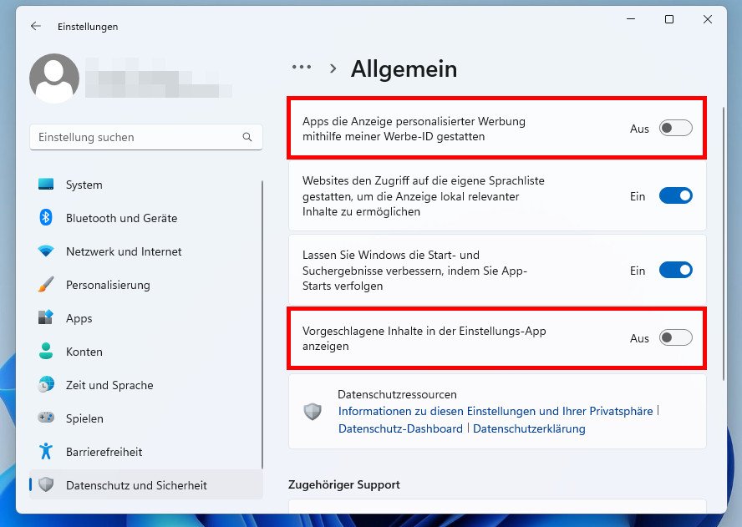This screenshot has height=527, width=742.
Task: Click the user profile picture
Action: [x=53, y=79]
